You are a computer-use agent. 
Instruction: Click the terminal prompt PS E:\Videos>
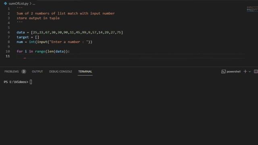16,82
